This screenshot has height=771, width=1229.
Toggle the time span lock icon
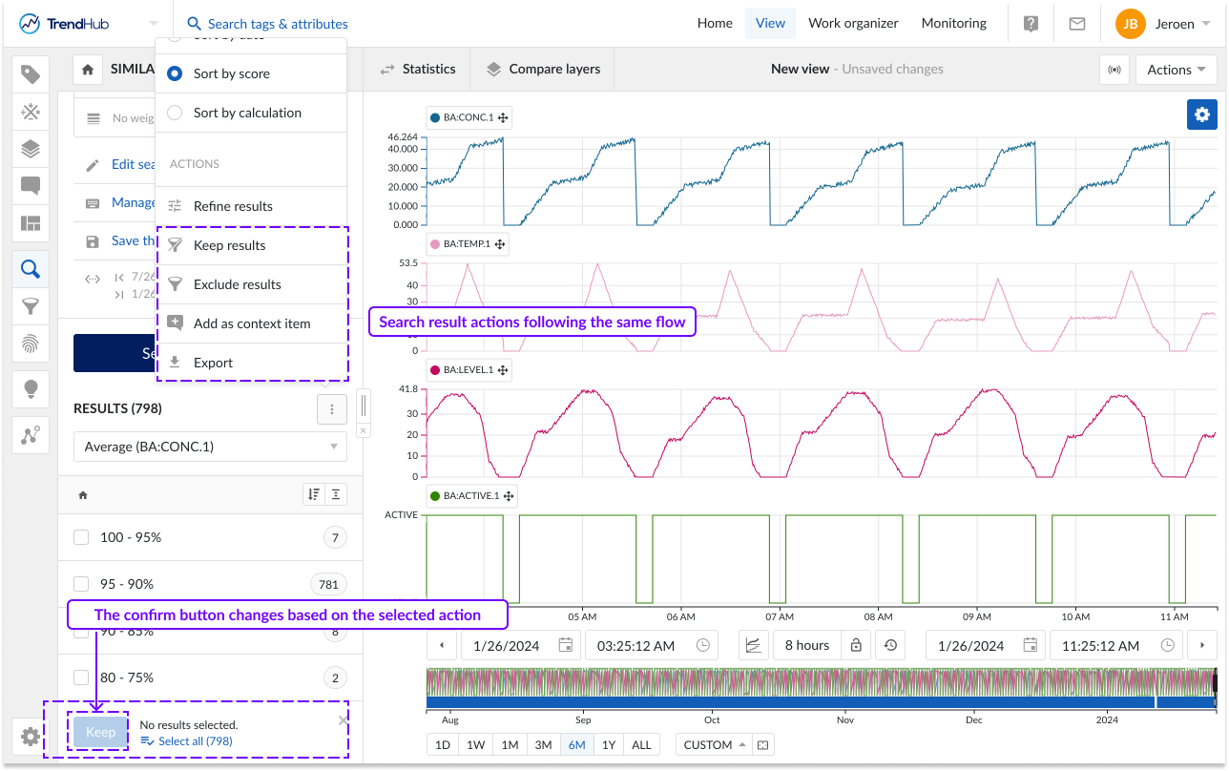click(856, 646)
